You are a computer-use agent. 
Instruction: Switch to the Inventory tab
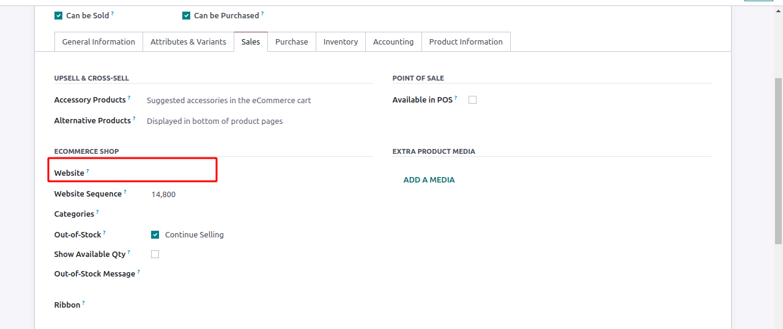pyautogui.click(x=341, y=42)
